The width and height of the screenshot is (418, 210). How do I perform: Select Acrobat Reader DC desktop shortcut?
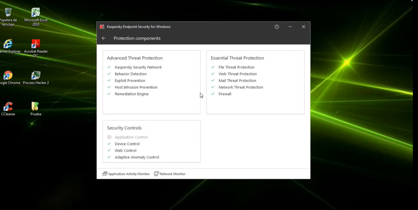[x=36, y=48]
